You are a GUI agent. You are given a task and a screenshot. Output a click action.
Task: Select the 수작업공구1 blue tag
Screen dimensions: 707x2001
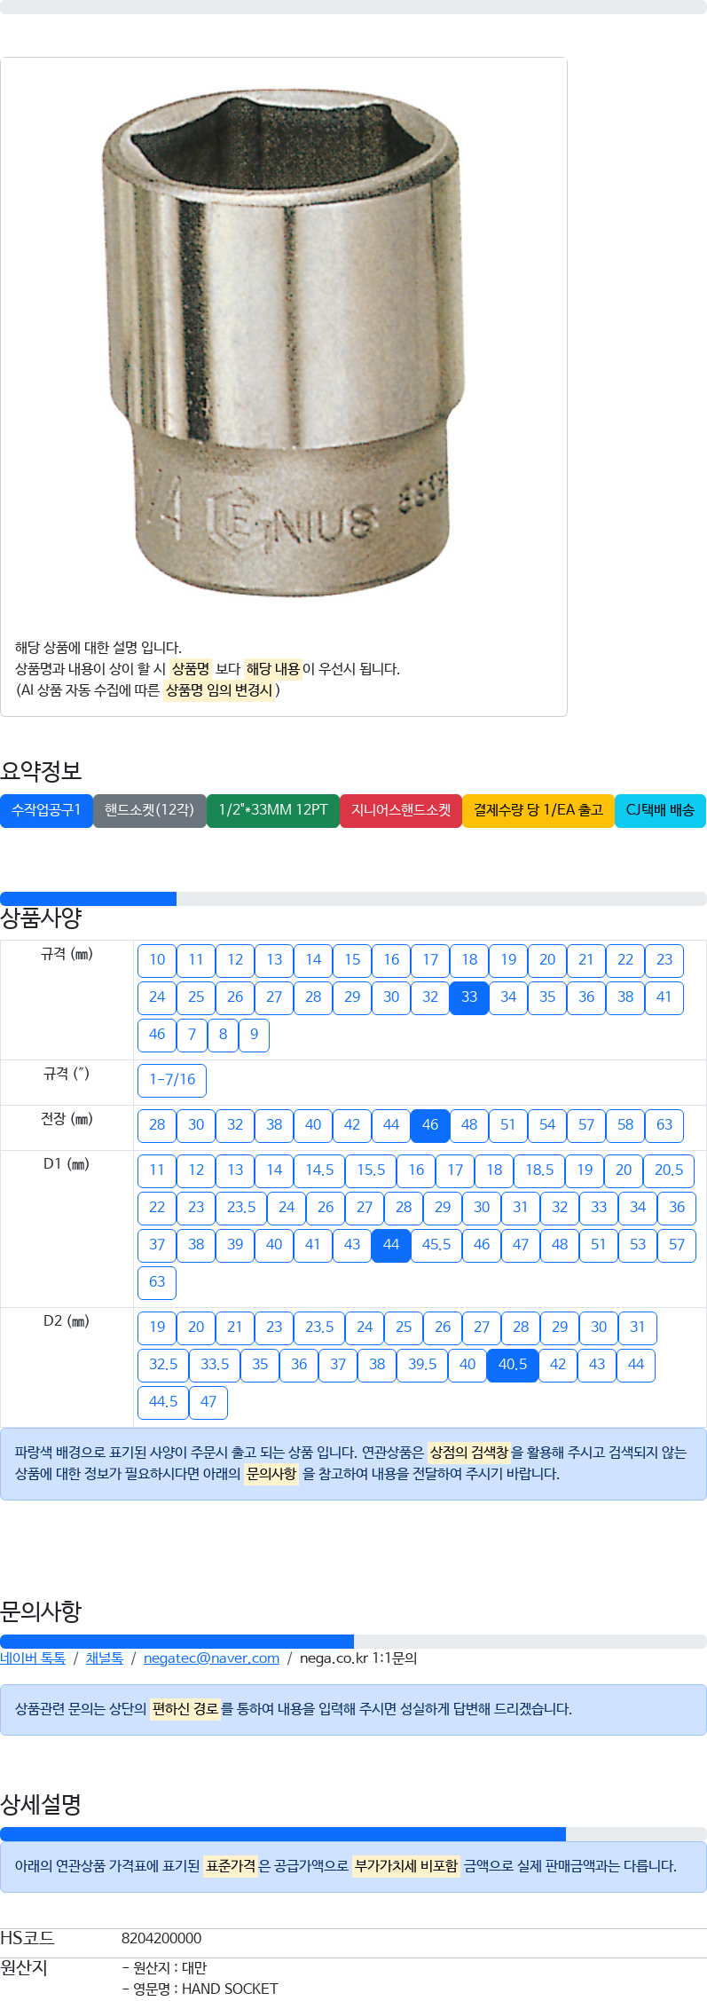pyautogui.click(x=46, y=810)
